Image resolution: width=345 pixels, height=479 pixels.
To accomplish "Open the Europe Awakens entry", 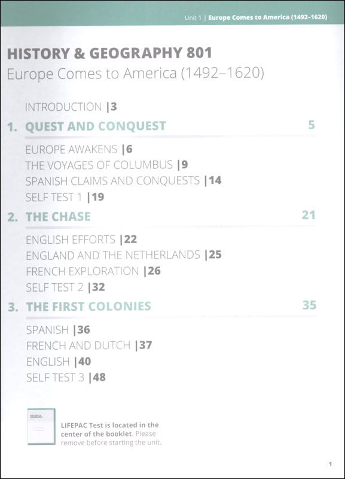I will click(x=79, y=149).
